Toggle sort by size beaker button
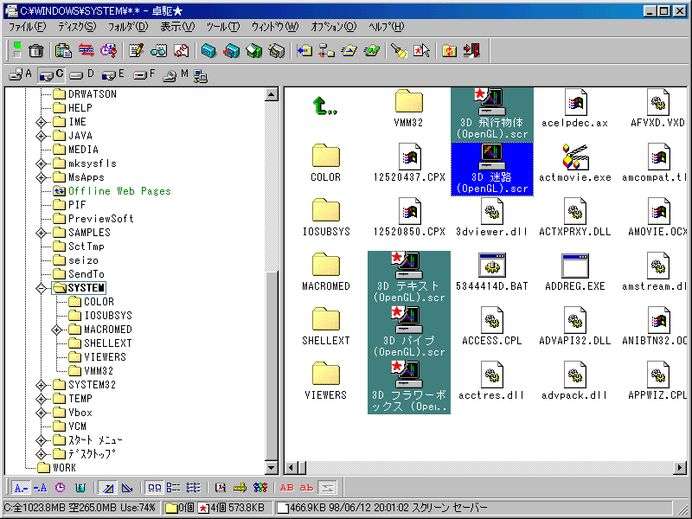This screenshot has height=519, width=692. [80, 487]
